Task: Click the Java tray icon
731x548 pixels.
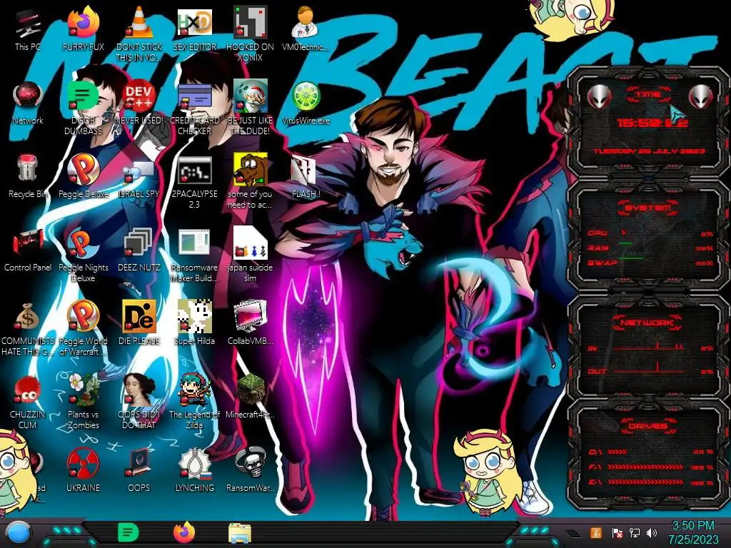Action: 595,532
